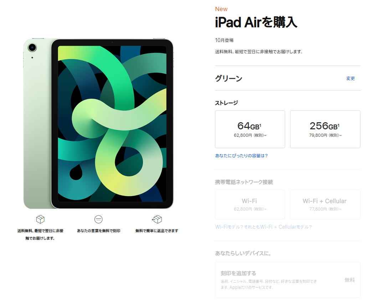This screenshot has height=300, width=385.
Task: Click the あなたの言葉を無料で刻印 caption
Action: click(98, 231)
